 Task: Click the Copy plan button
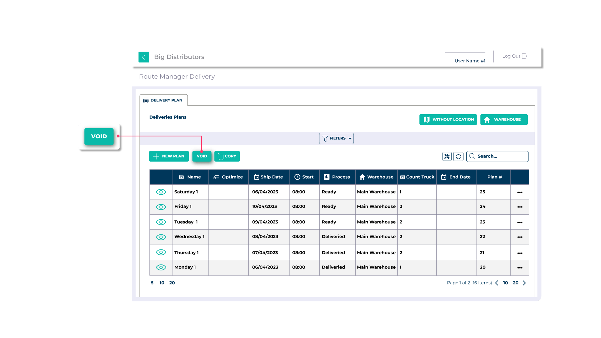[227, 156]
